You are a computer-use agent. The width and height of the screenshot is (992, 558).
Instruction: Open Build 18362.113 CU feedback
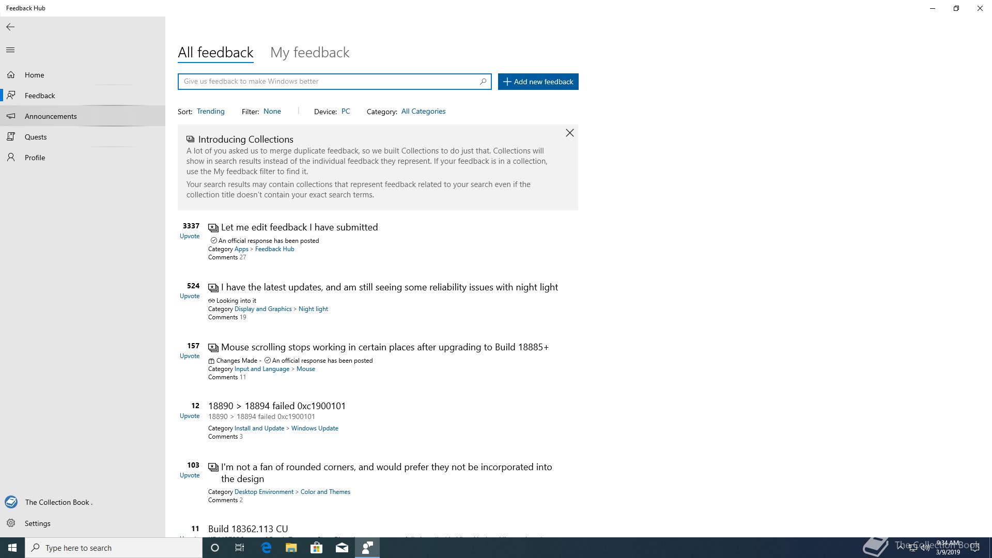click(248, 529)
